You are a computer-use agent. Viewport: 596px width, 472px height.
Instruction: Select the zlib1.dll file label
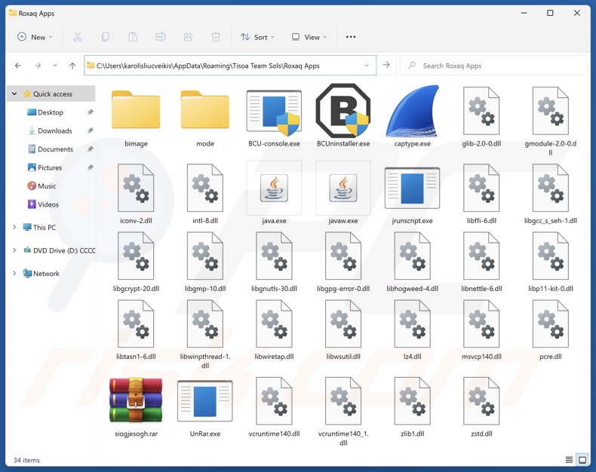pos(413,434)
